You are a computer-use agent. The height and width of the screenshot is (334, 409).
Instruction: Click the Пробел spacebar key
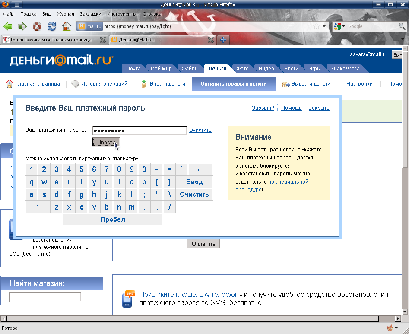pos(113,219)
